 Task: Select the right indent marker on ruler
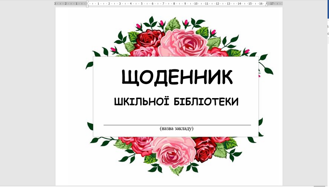click(x=266, y=5)
